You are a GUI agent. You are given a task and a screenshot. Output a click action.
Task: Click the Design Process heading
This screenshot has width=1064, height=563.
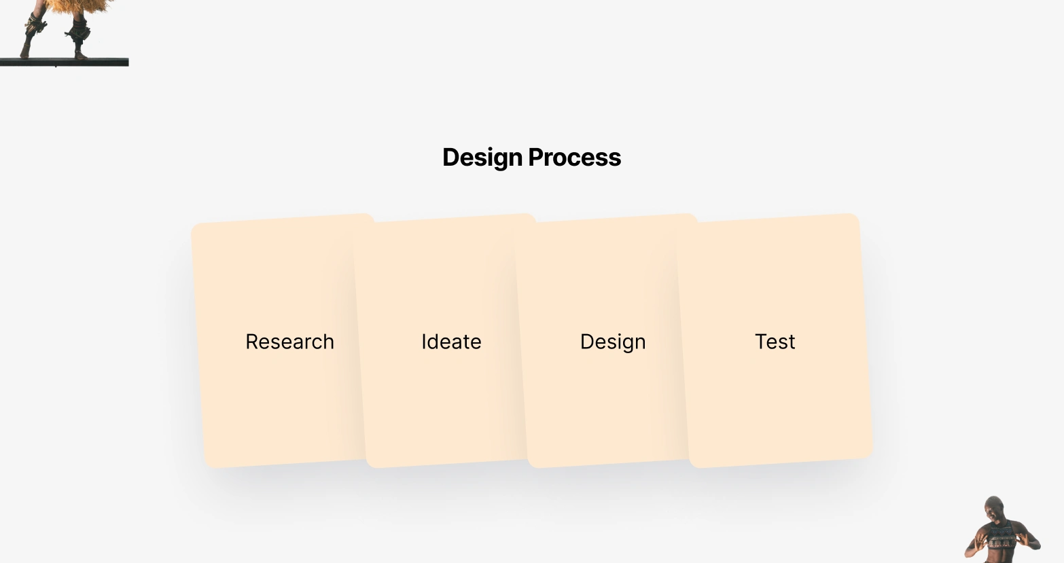point(531,158)
